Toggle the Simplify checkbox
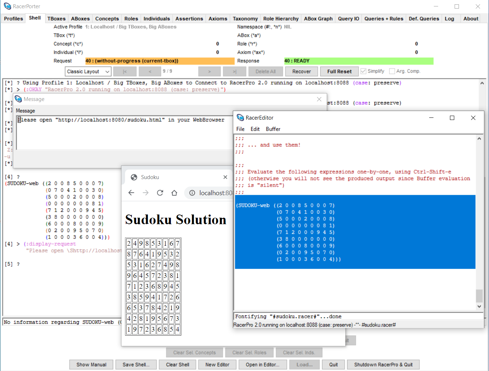Viewport: 489px width, 371px height. pos(363,71)
